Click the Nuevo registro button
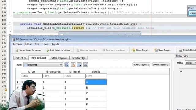 tap(141, 64)
